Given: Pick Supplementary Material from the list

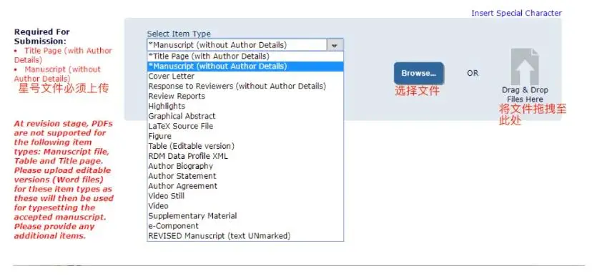Looking at the screenshot, I should [x=245, y=216].
